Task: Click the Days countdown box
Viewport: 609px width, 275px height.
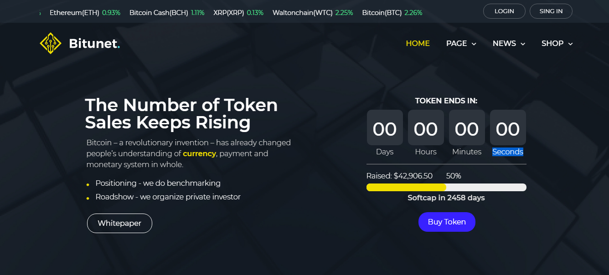Action: point(385,127)
